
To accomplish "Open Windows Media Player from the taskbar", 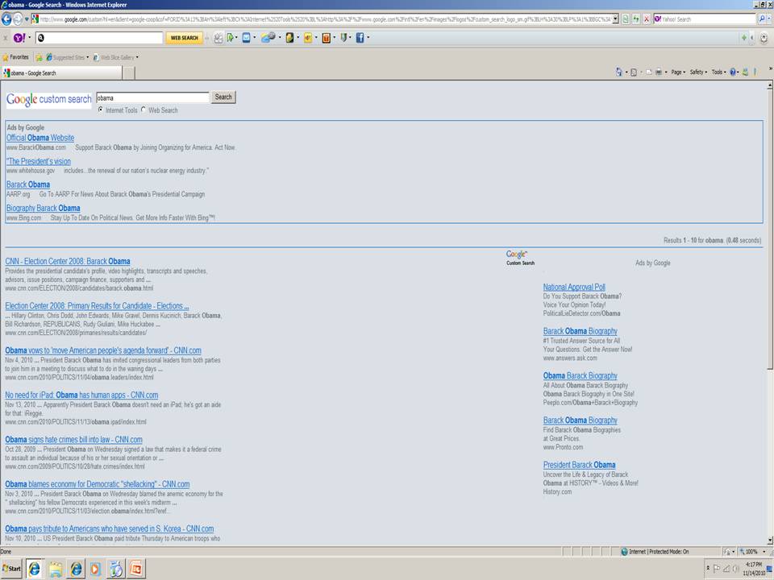I will click(x=95, y=570).
